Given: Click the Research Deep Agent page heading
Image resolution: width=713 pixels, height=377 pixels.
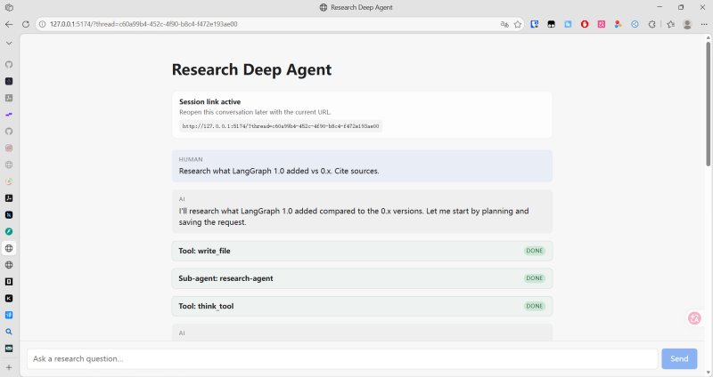Looking at the screenshot, I should (251, 69).
